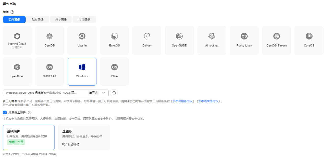Screen dimensions: 326x158
Task: Choose the Debian OS tile
Action: pyautogui.click(x=147, y=40)
